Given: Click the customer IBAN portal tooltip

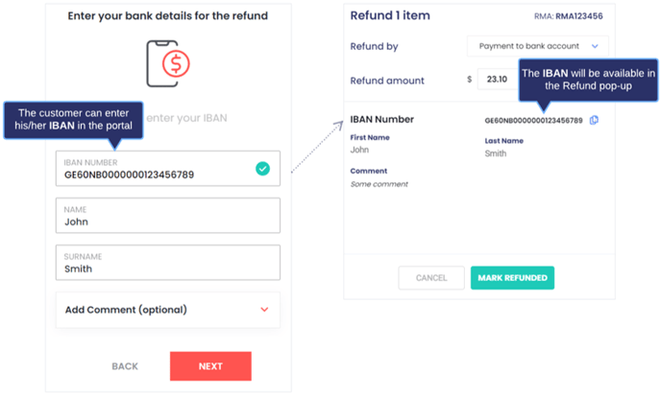Looking at the screenshot, I should [73, 121].
